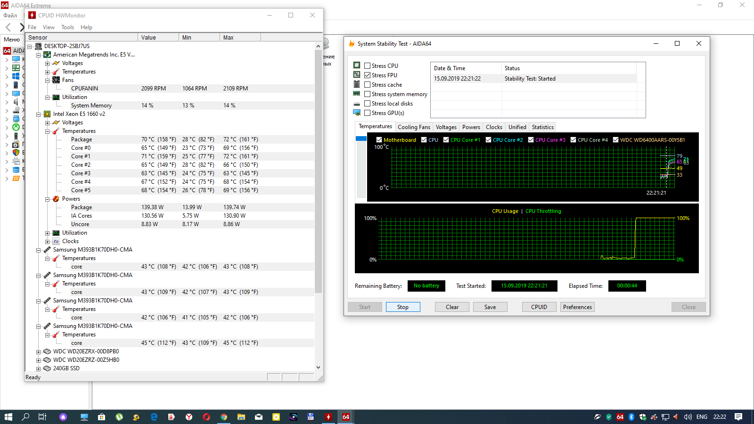Open Windows Security tray icon
Image resolution: width=754 pixels, height=424 pixels.
pyautogui.click(x=642, y=417)
